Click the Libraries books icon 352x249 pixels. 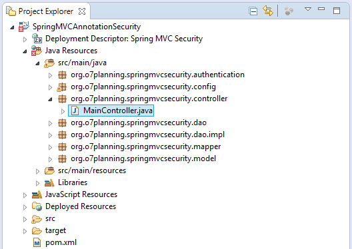tap(49, 182)
